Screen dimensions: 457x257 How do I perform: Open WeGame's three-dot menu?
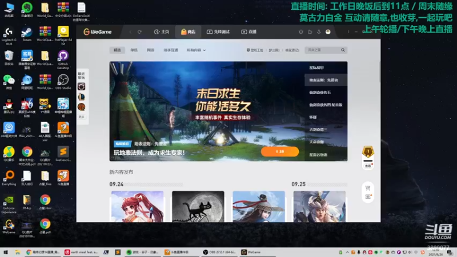click(x=348, y=32)
